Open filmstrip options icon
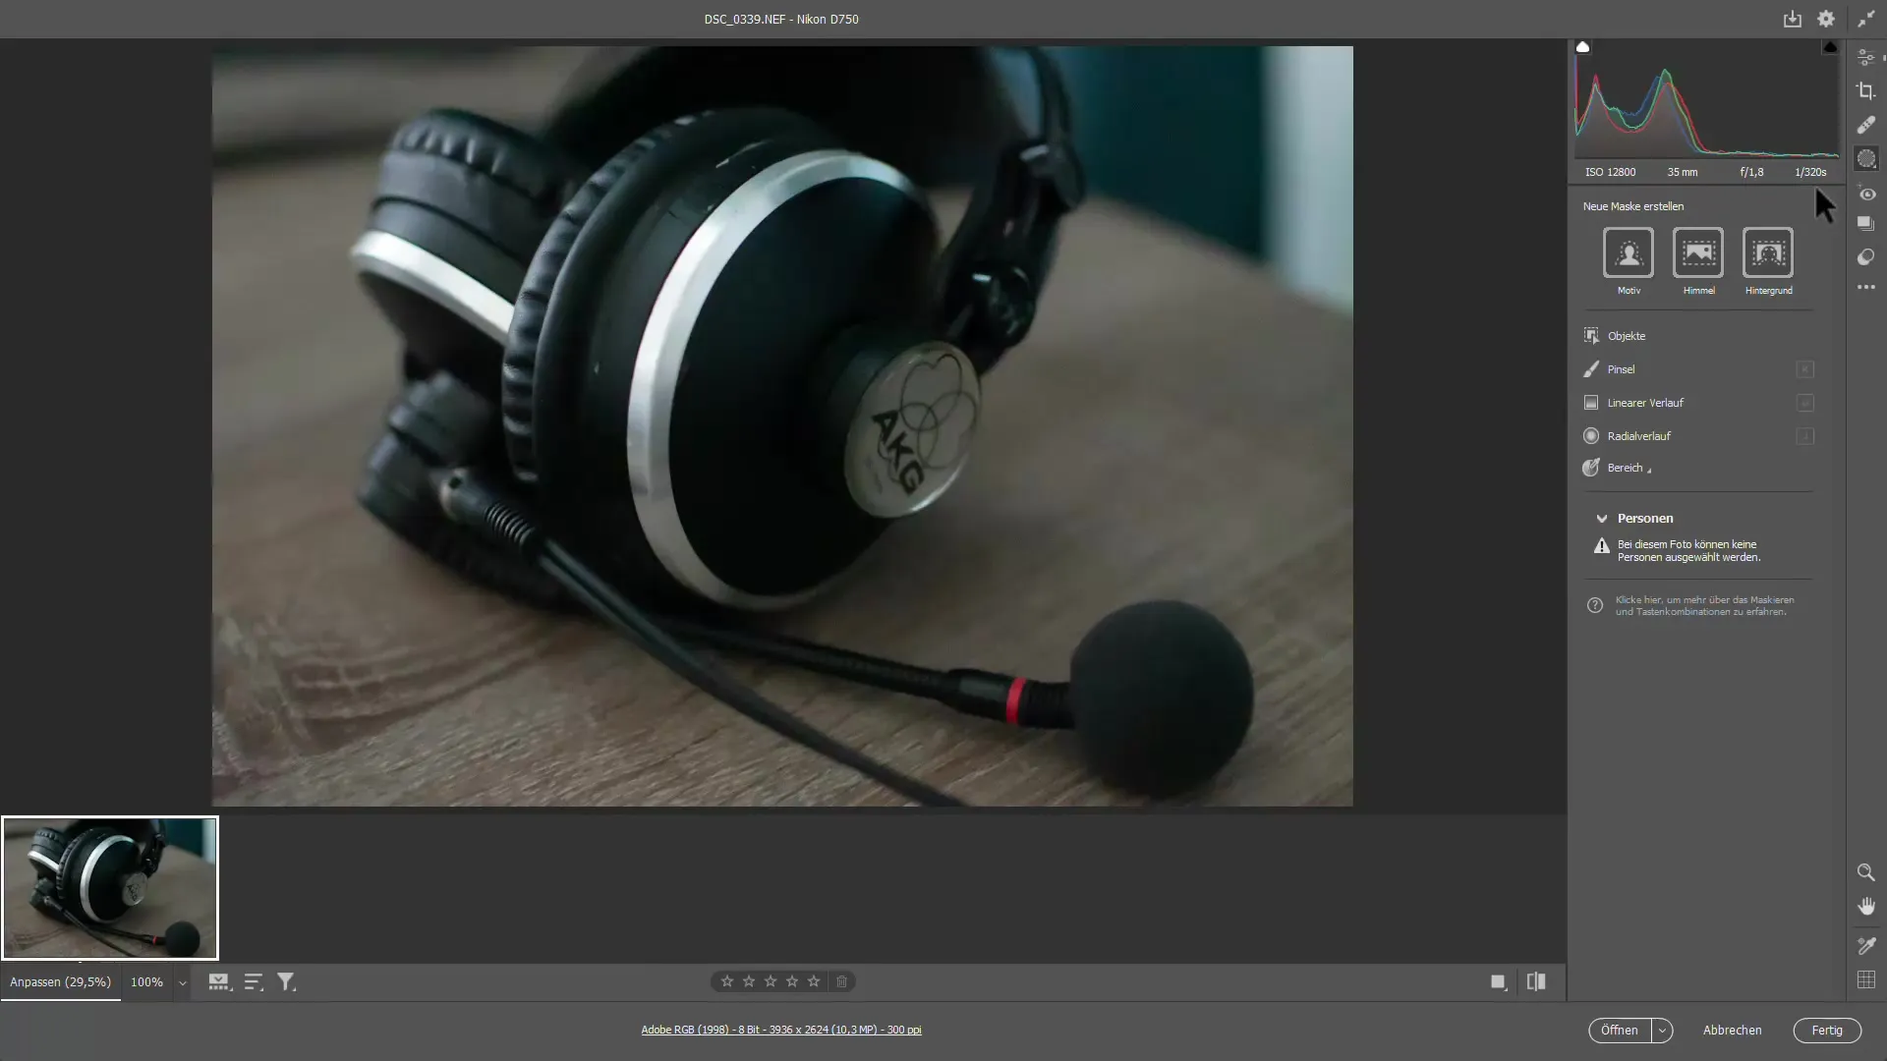 [x=219, y=981]
